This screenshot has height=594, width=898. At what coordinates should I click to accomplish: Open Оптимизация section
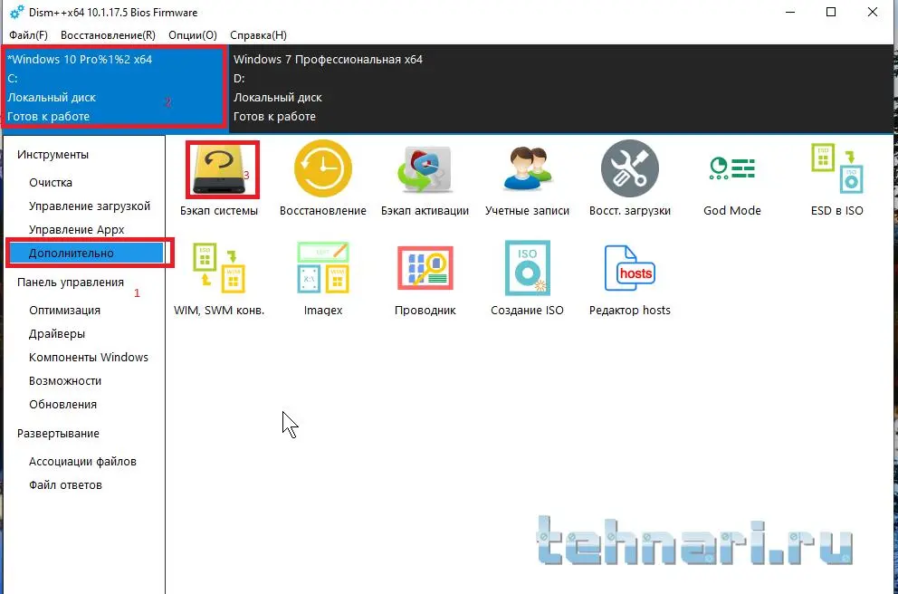pyautogui.click(x=64, y=311)
